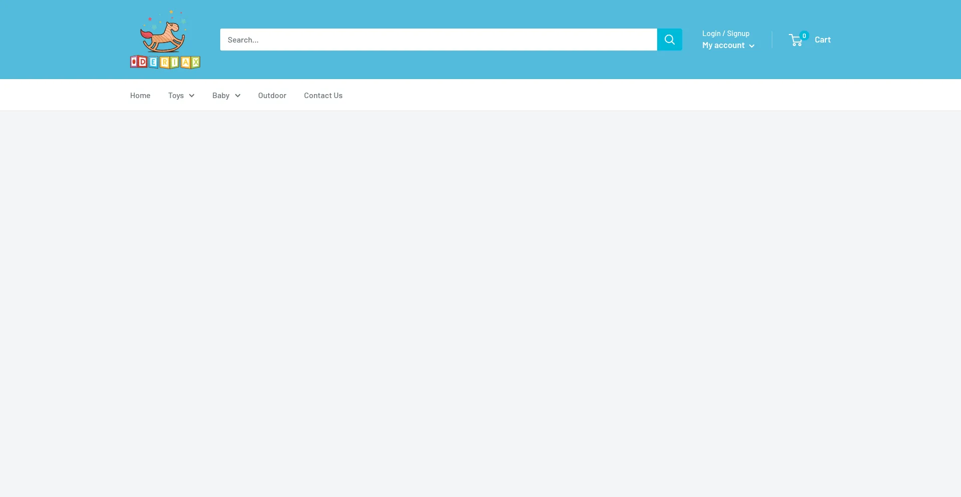Open the shopping cart icon
Screen dimensions: 961x497
795,41
